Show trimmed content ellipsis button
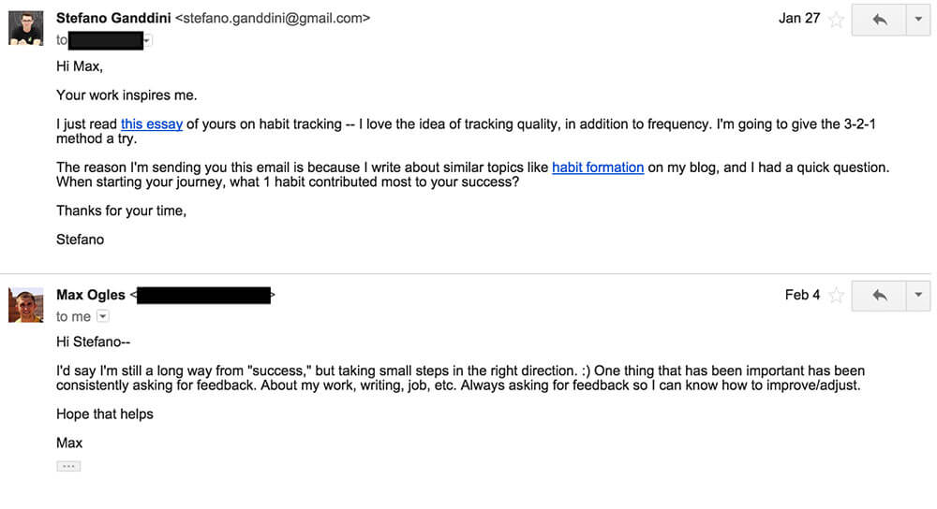 tap(68, 466)
